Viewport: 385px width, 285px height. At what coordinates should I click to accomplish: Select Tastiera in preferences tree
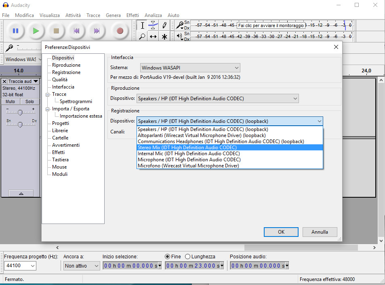[x=60, y=160]
